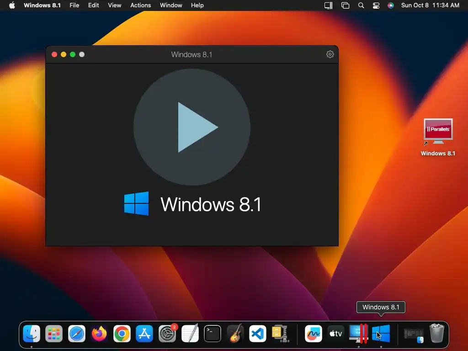Select the Windows 8.1 Parallels desktop shortcut
468x351 pixels.
point(438,137)
